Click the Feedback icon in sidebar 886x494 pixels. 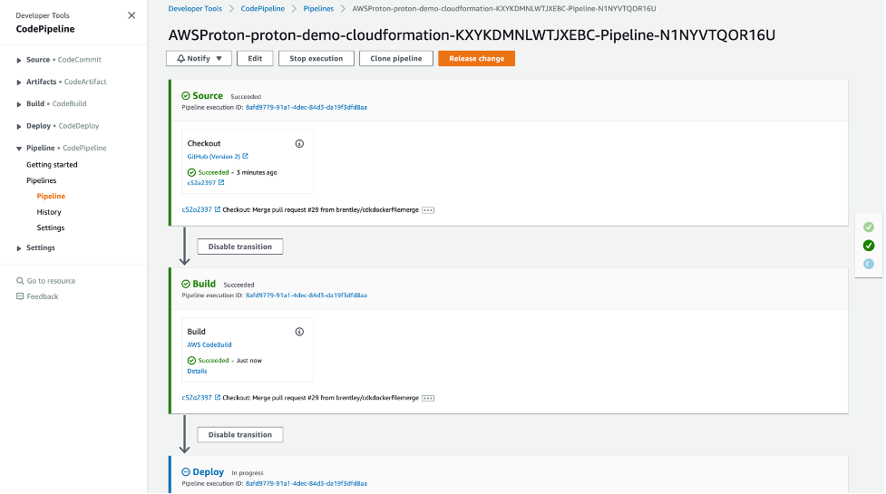click(x=20, y=296)
